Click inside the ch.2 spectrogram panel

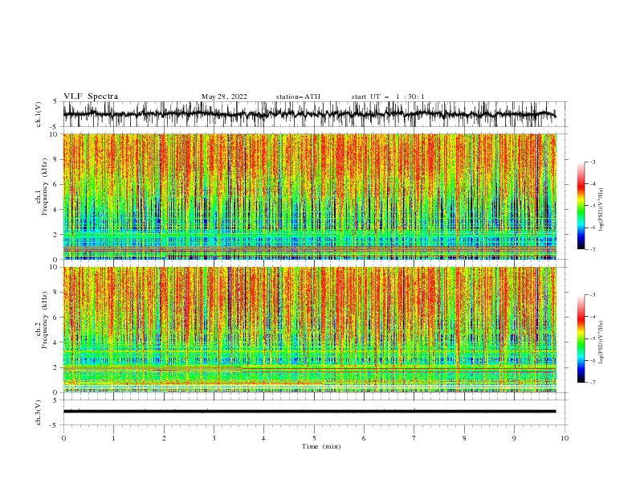click(310, 330)
